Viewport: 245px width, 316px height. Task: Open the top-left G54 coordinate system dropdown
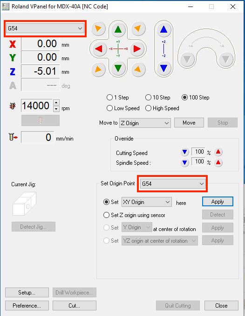point(45,28)
